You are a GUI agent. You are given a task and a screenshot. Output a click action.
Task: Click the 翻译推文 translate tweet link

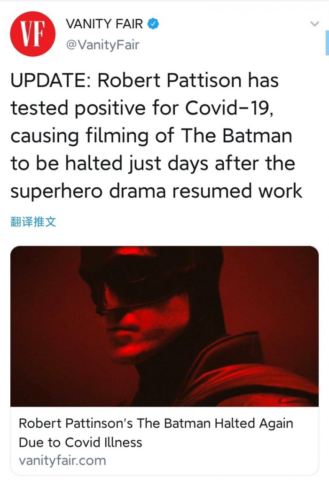click(33, 222)
